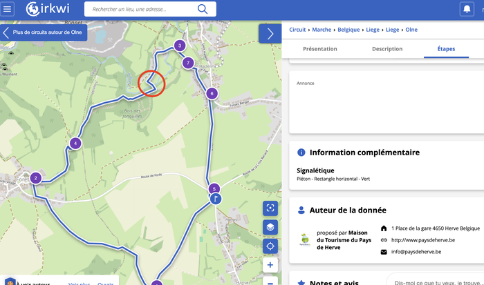Select the Étapes tab
Screen dimensions: 484x285
(447, 49)
